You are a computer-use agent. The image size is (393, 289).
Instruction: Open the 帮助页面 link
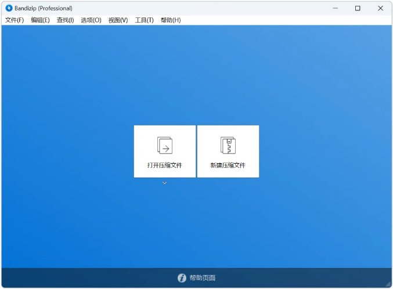point(202,278)
